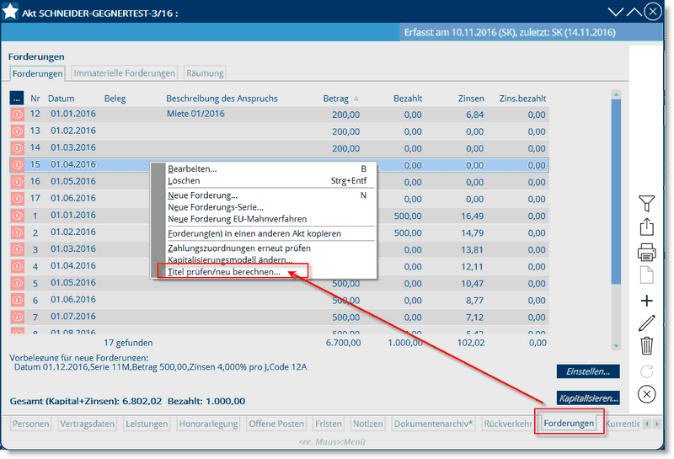Expand window with up chevron in title bar

(x=634, y=12)
